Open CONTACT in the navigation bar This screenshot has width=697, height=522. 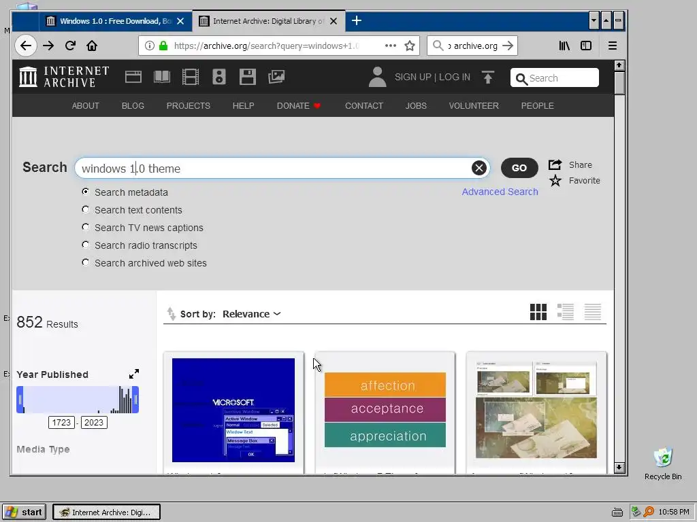364,105
